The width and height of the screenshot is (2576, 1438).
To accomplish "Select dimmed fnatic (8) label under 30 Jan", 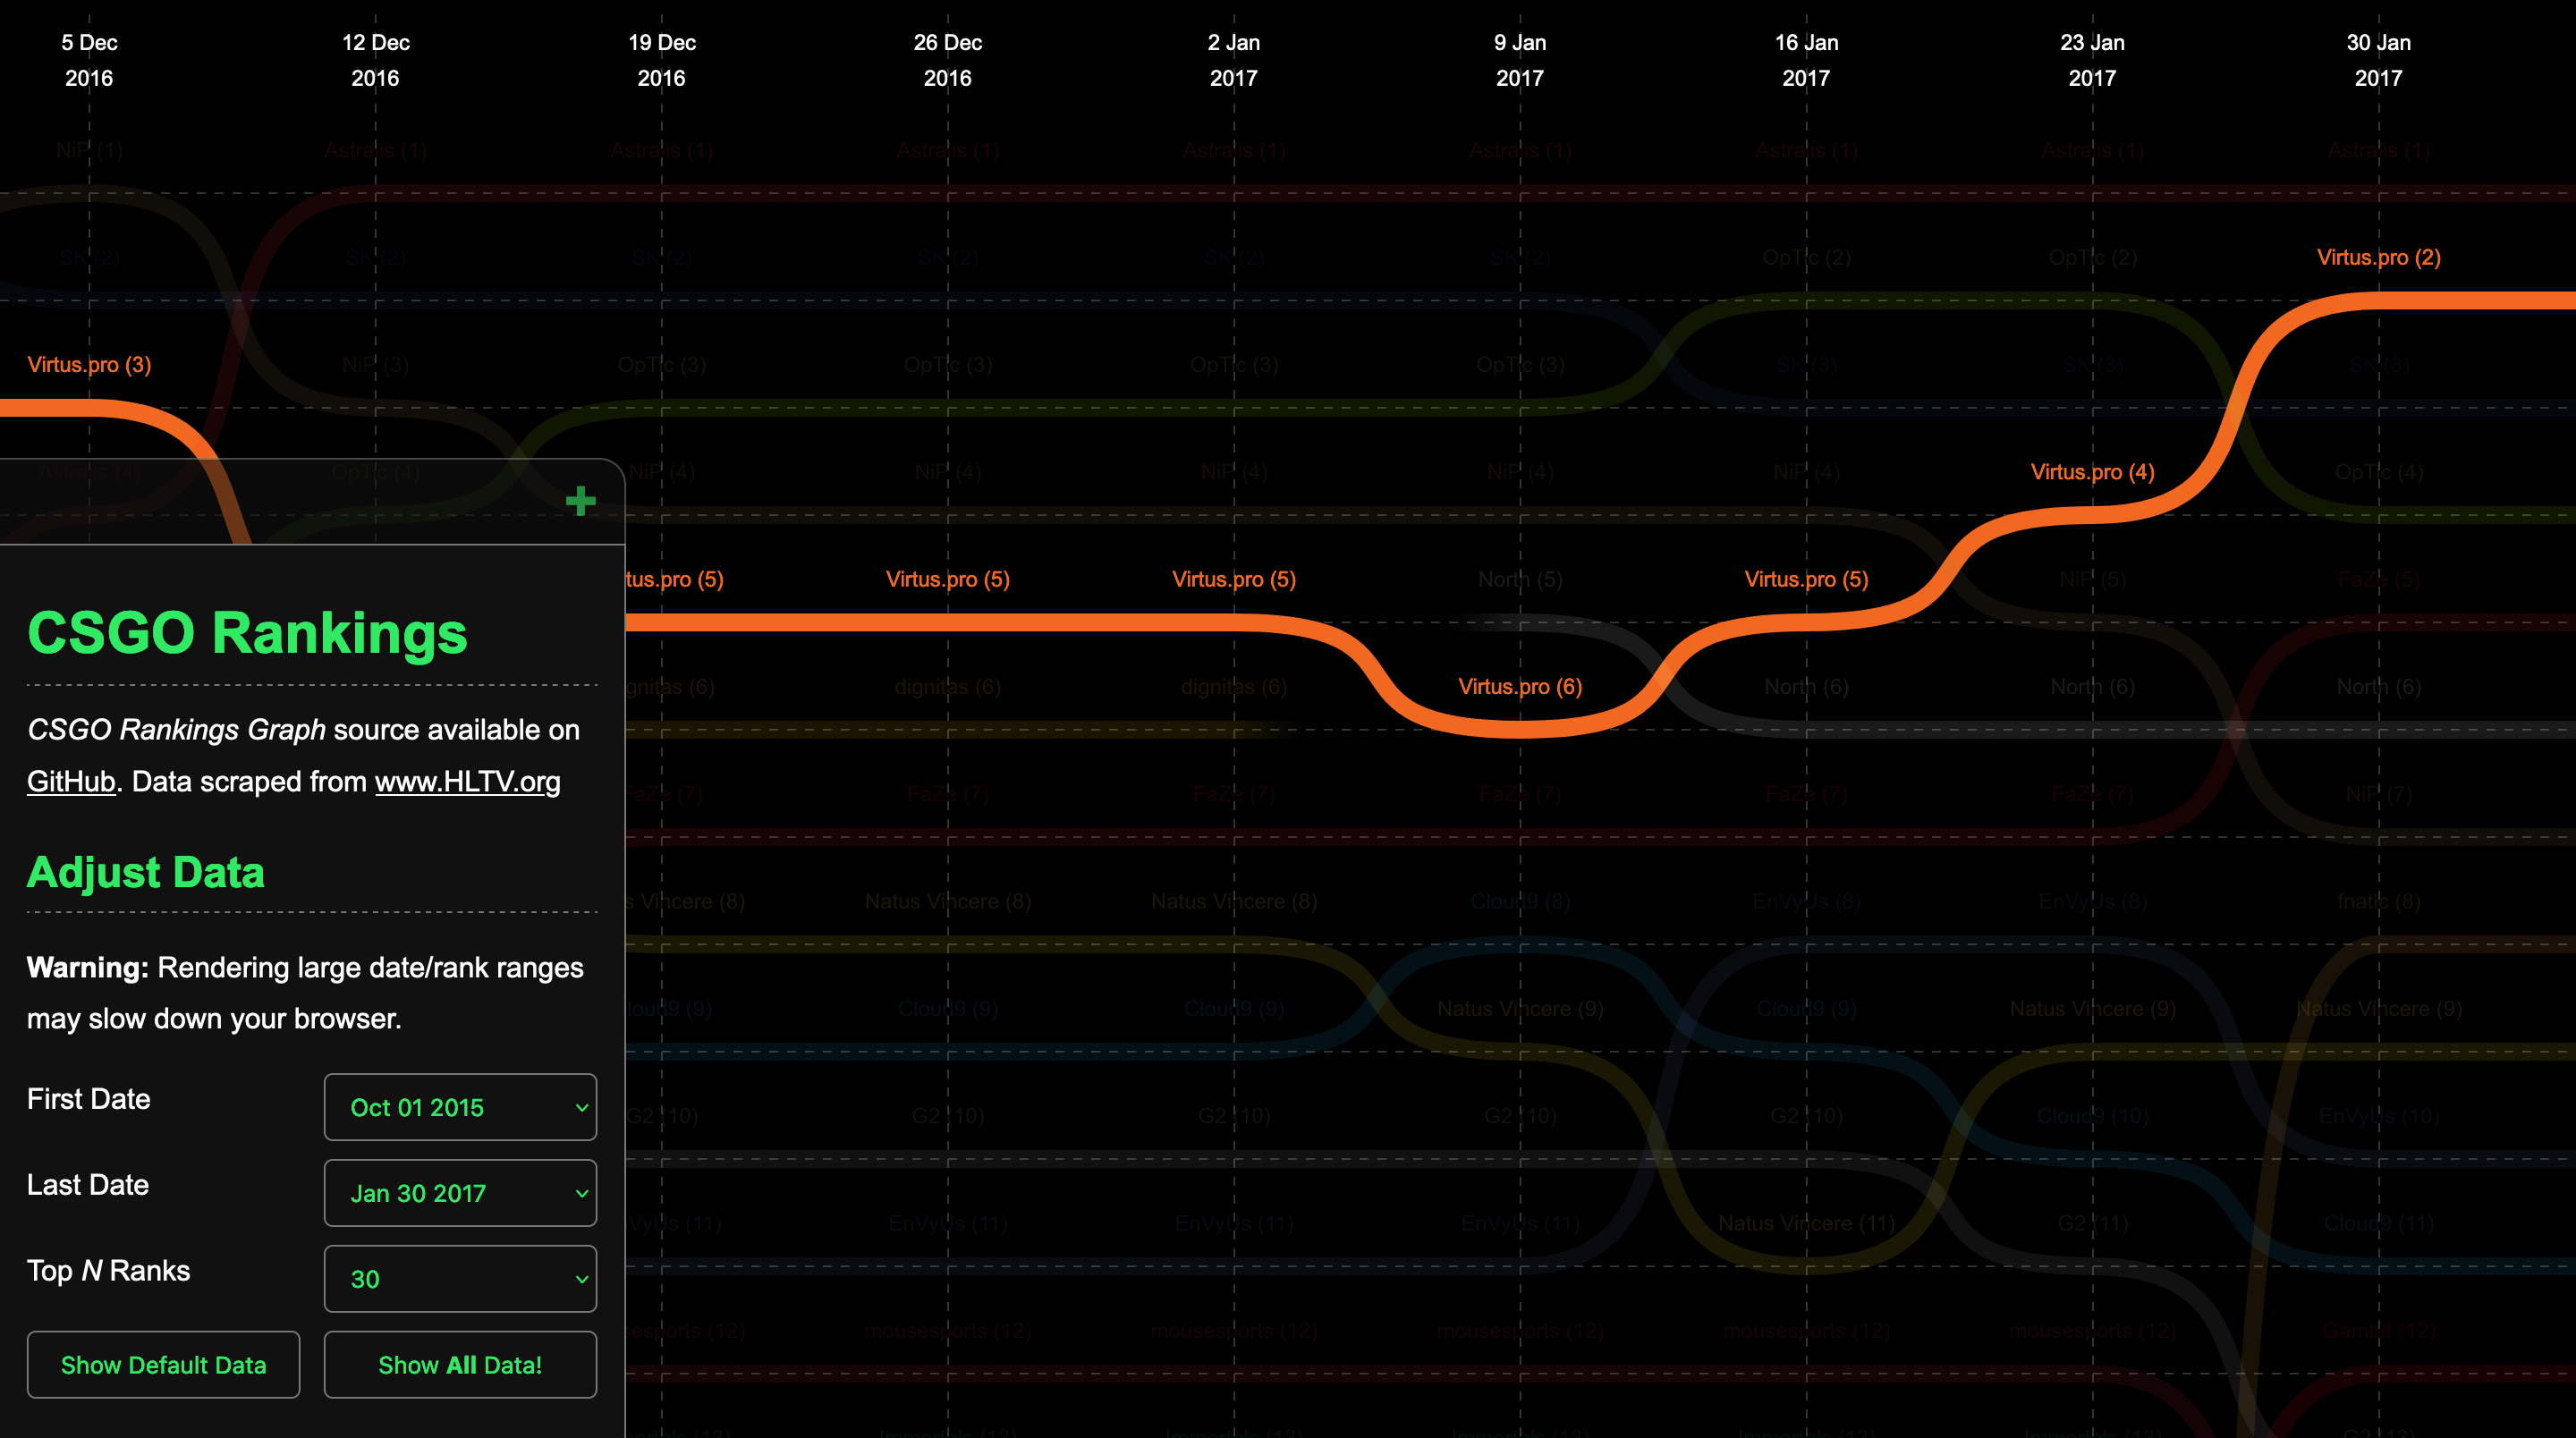I will tap(2378, 901).
